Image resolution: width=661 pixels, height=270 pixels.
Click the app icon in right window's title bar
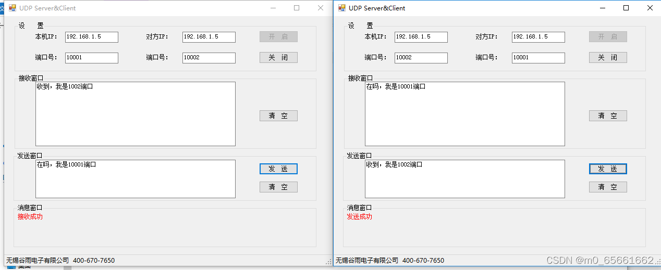point(342,8)
